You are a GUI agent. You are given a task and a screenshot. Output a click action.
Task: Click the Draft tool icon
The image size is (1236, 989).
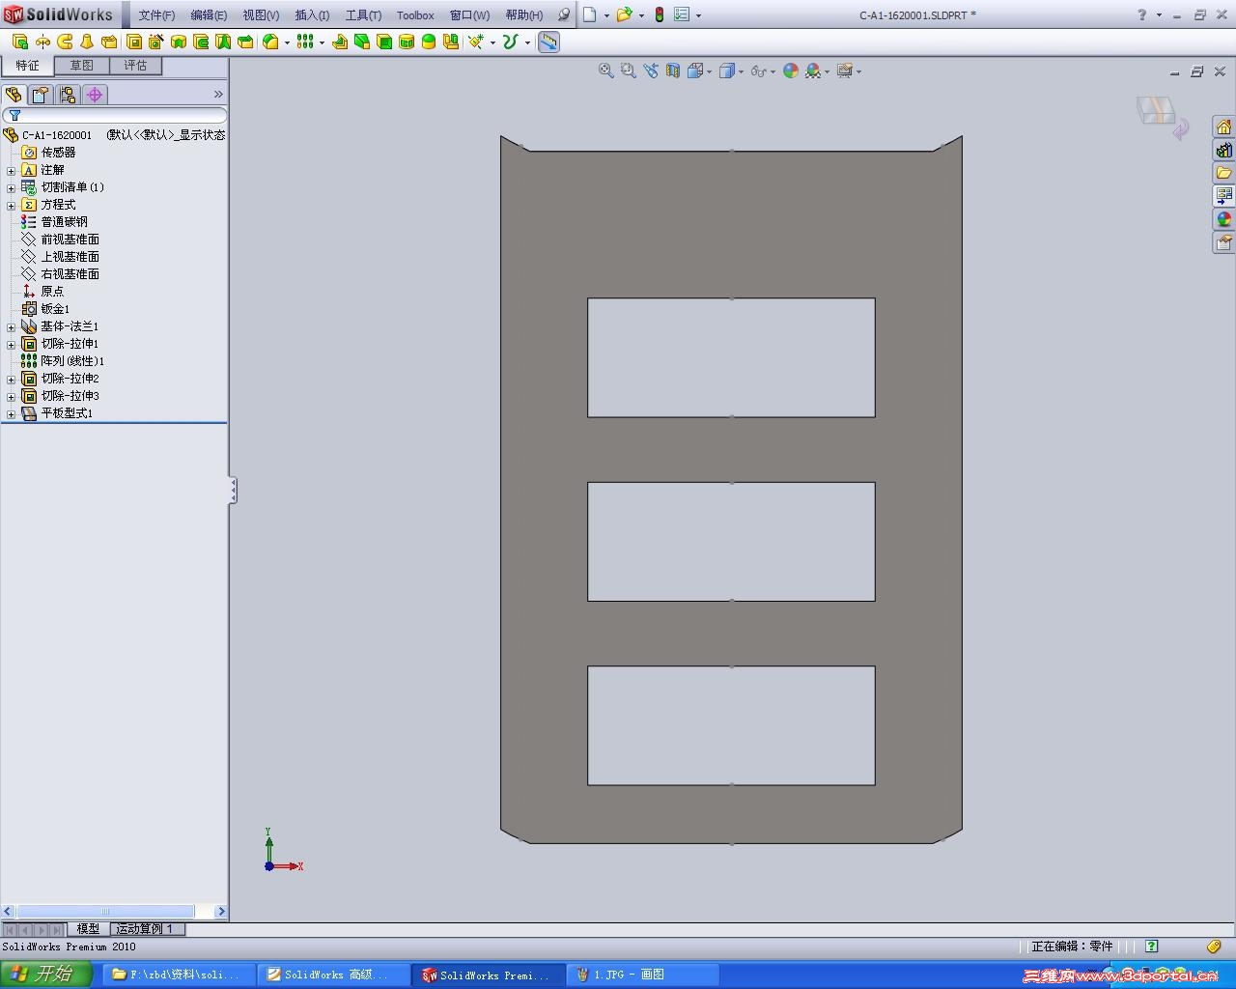362,42
